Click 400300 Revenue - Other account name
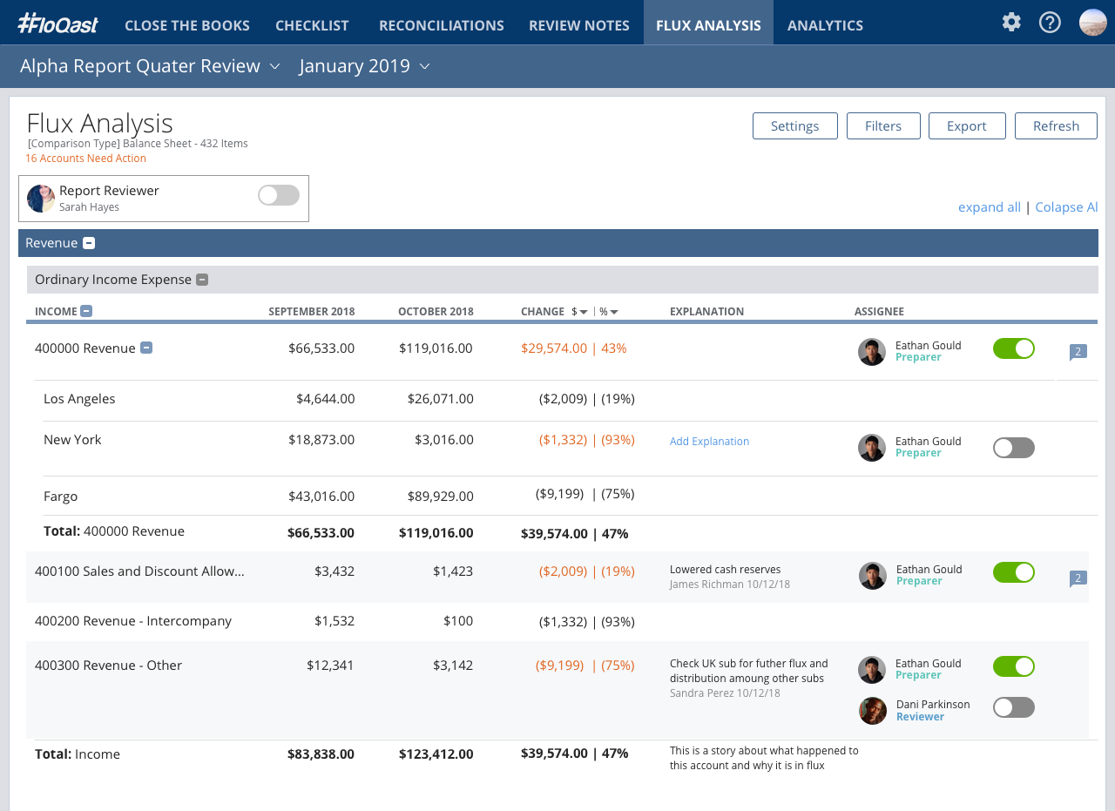 coord(108,666)
